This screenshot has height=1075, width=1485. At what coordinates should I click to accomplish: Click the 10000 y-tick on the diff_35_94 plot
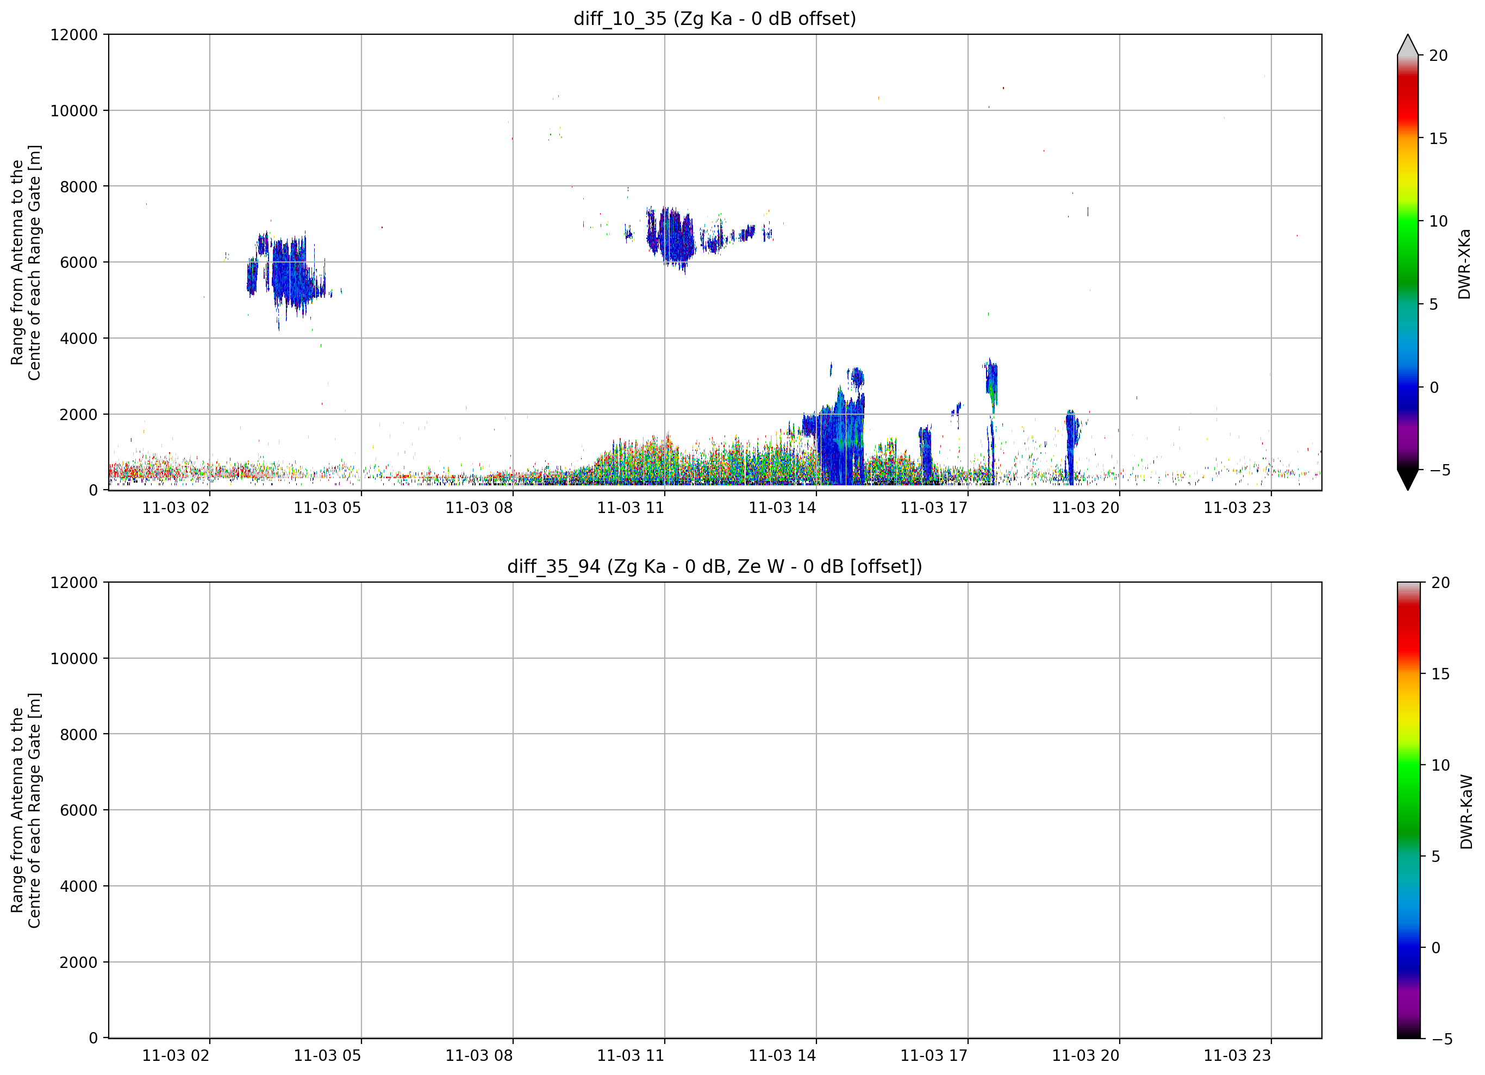coord(74,659)
